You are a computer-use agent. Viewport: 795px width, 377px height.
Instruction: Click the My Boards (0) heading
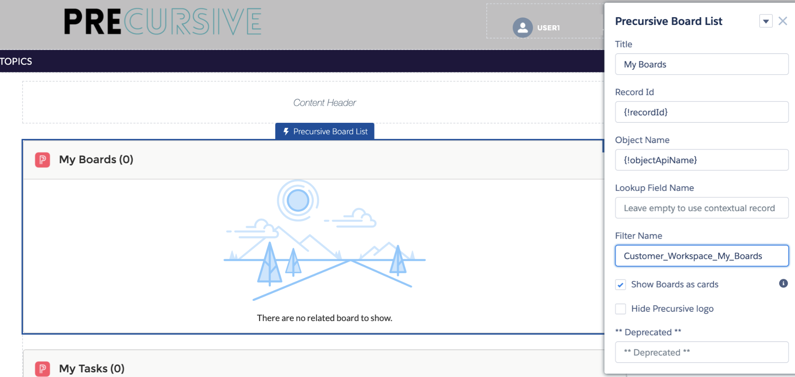click(x=96, y=159)
